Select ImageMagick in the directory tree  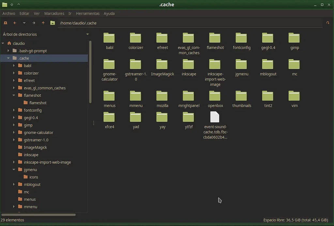(35, 148)
